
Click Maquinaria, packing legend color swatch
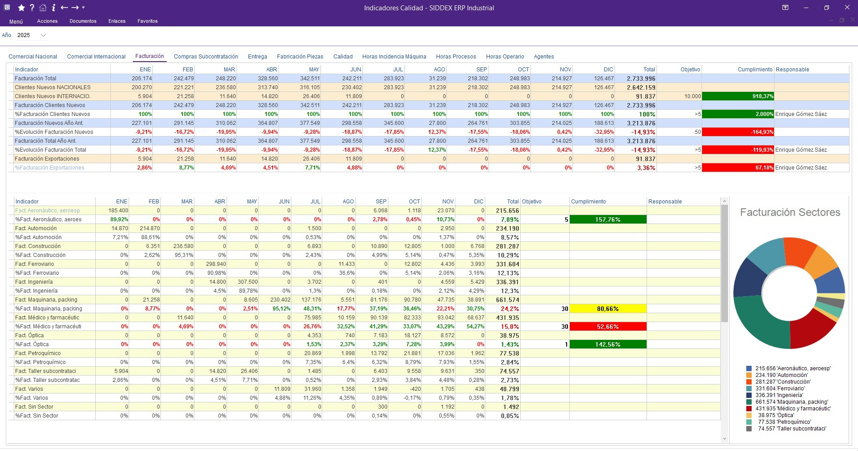749,402
